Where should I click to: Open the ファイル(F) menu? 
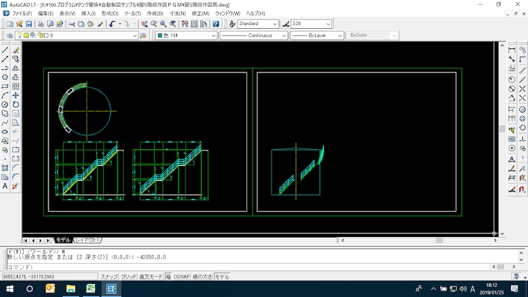22,13
